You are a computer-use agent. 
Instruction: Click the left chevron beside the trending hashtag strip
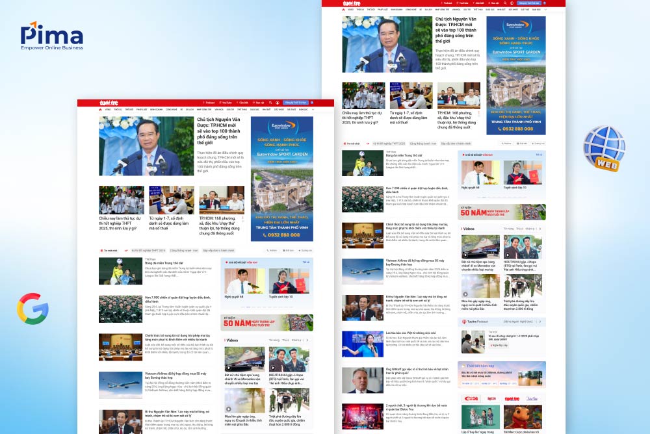click(125, 249)
